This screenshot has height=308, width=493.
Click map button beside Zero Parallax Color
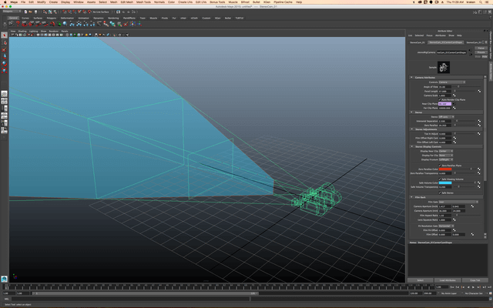point(479,169)
